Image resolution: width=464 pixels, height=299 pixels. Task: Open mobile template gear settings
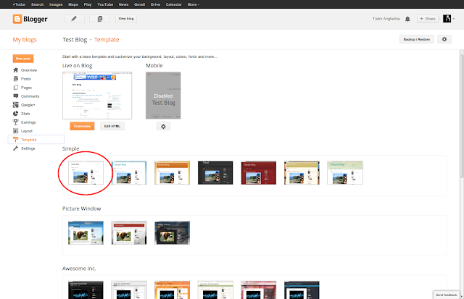click(163, 127)
